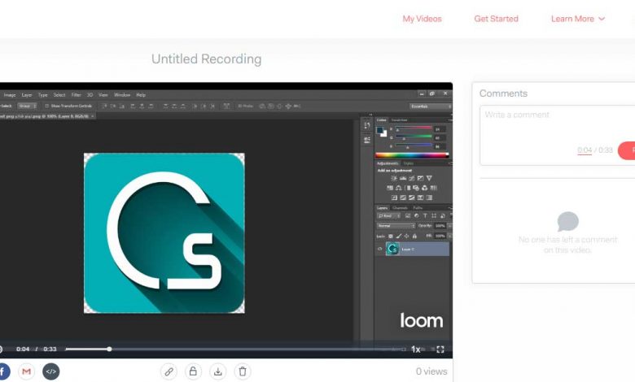The height and width of the screenshot is (382, 635).
Task: Change the 1x playback speed
Action: coord(416,349)
